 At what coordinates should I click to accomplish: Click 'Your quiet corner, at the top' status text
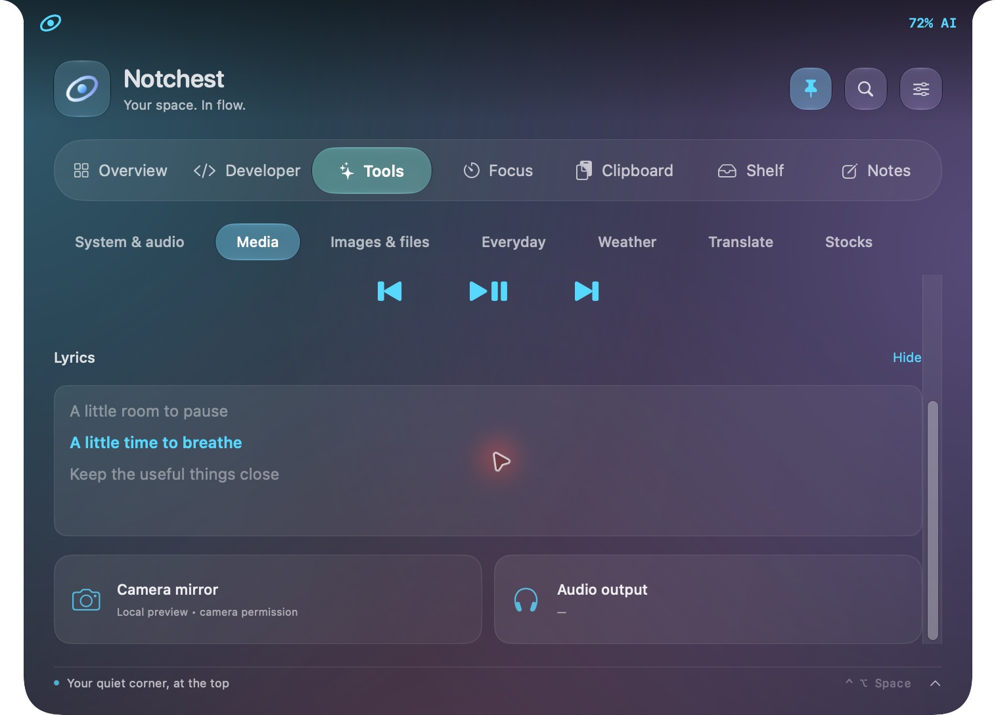(148, 683)
